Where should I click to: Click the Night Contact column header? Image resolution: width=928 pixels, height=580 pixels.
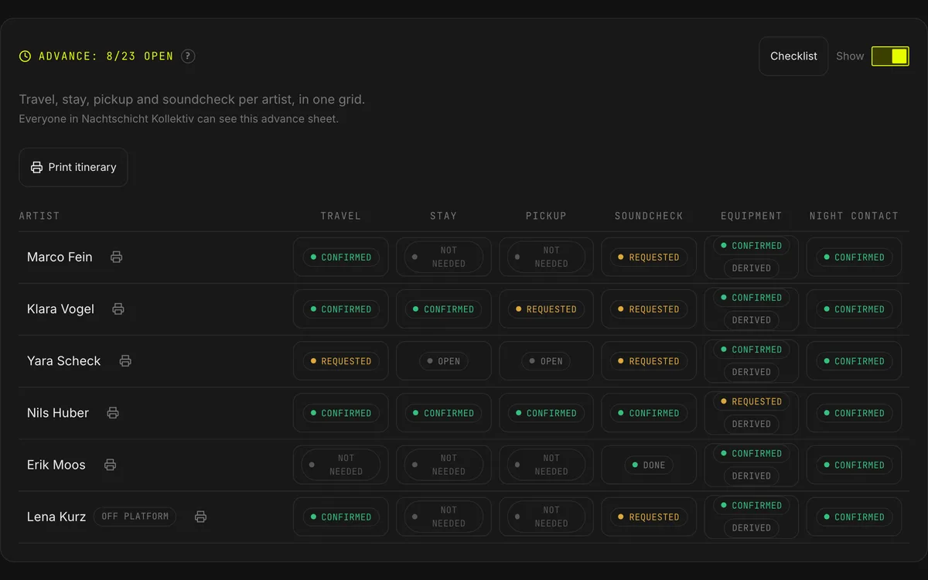click(x=854, y=216)
